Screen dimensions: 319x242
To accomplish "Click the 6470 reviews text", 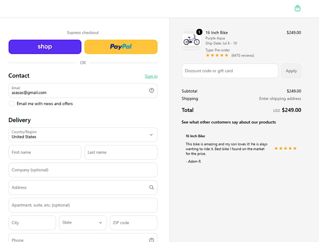I will (242, 55).
